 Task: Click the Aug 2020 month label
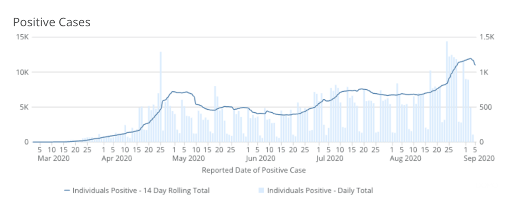(x=405, y=158)
